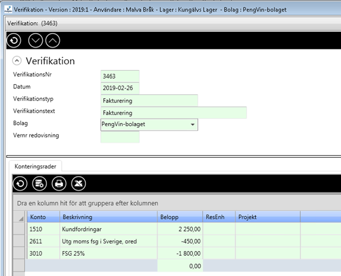The height and width of the screenshot is (276, 341).
Task: Collapse the Verifikation section
Action: click(16, 60)
